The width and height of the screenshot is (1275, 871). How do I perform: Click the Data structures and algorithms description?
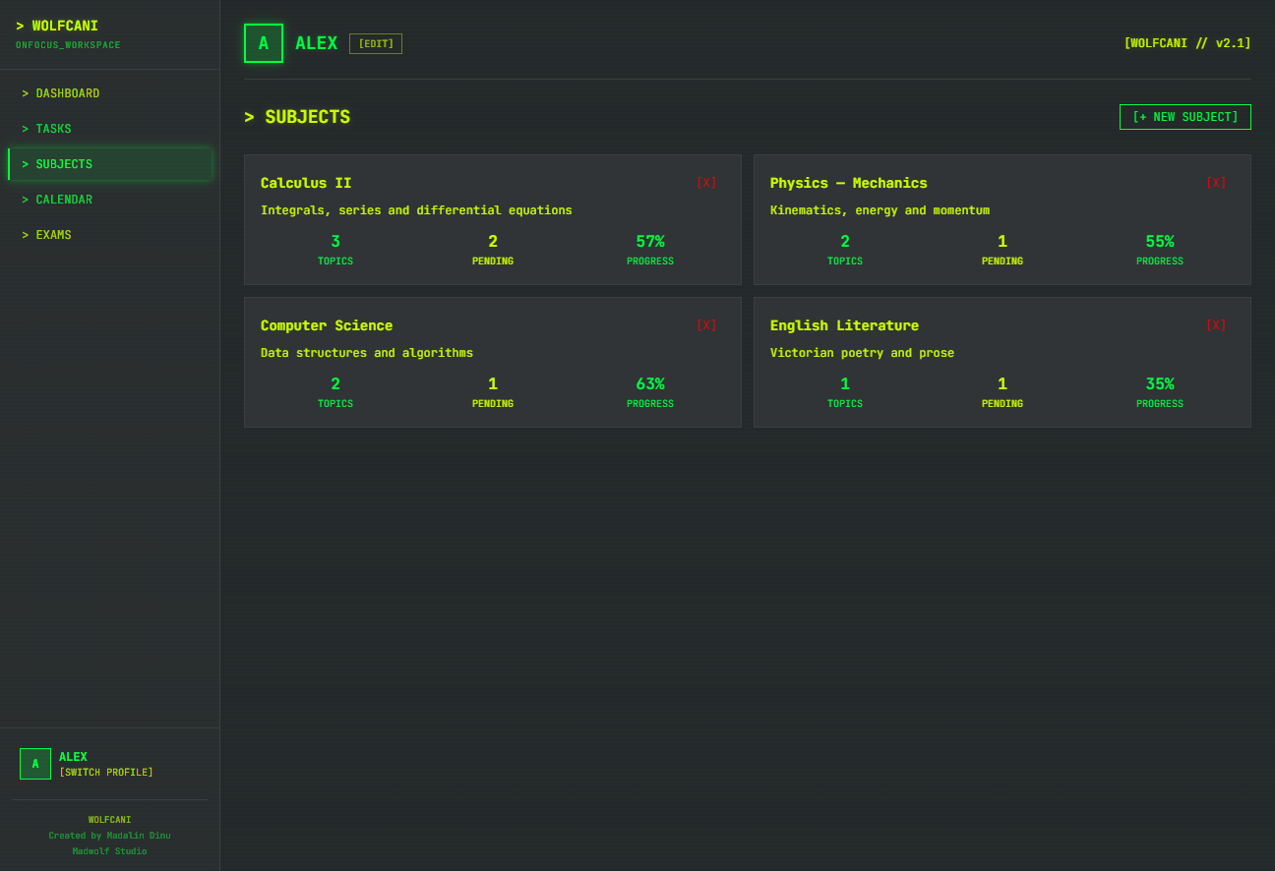(367, 353)
